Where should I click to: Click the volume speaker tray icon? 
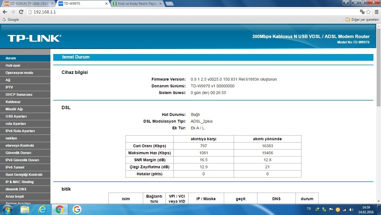(352, 209)
